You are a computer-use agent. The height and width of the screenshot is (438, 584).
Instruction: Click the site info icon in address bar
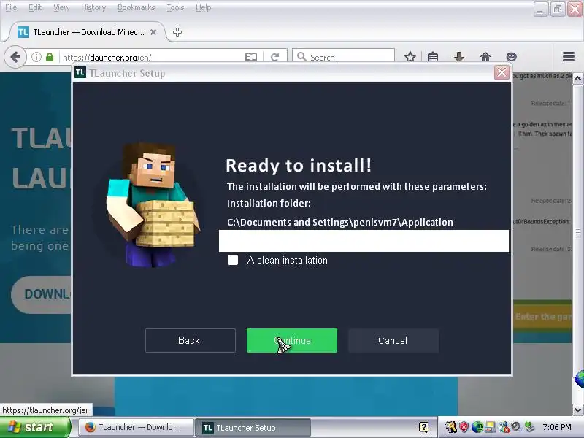pos(36,57)
